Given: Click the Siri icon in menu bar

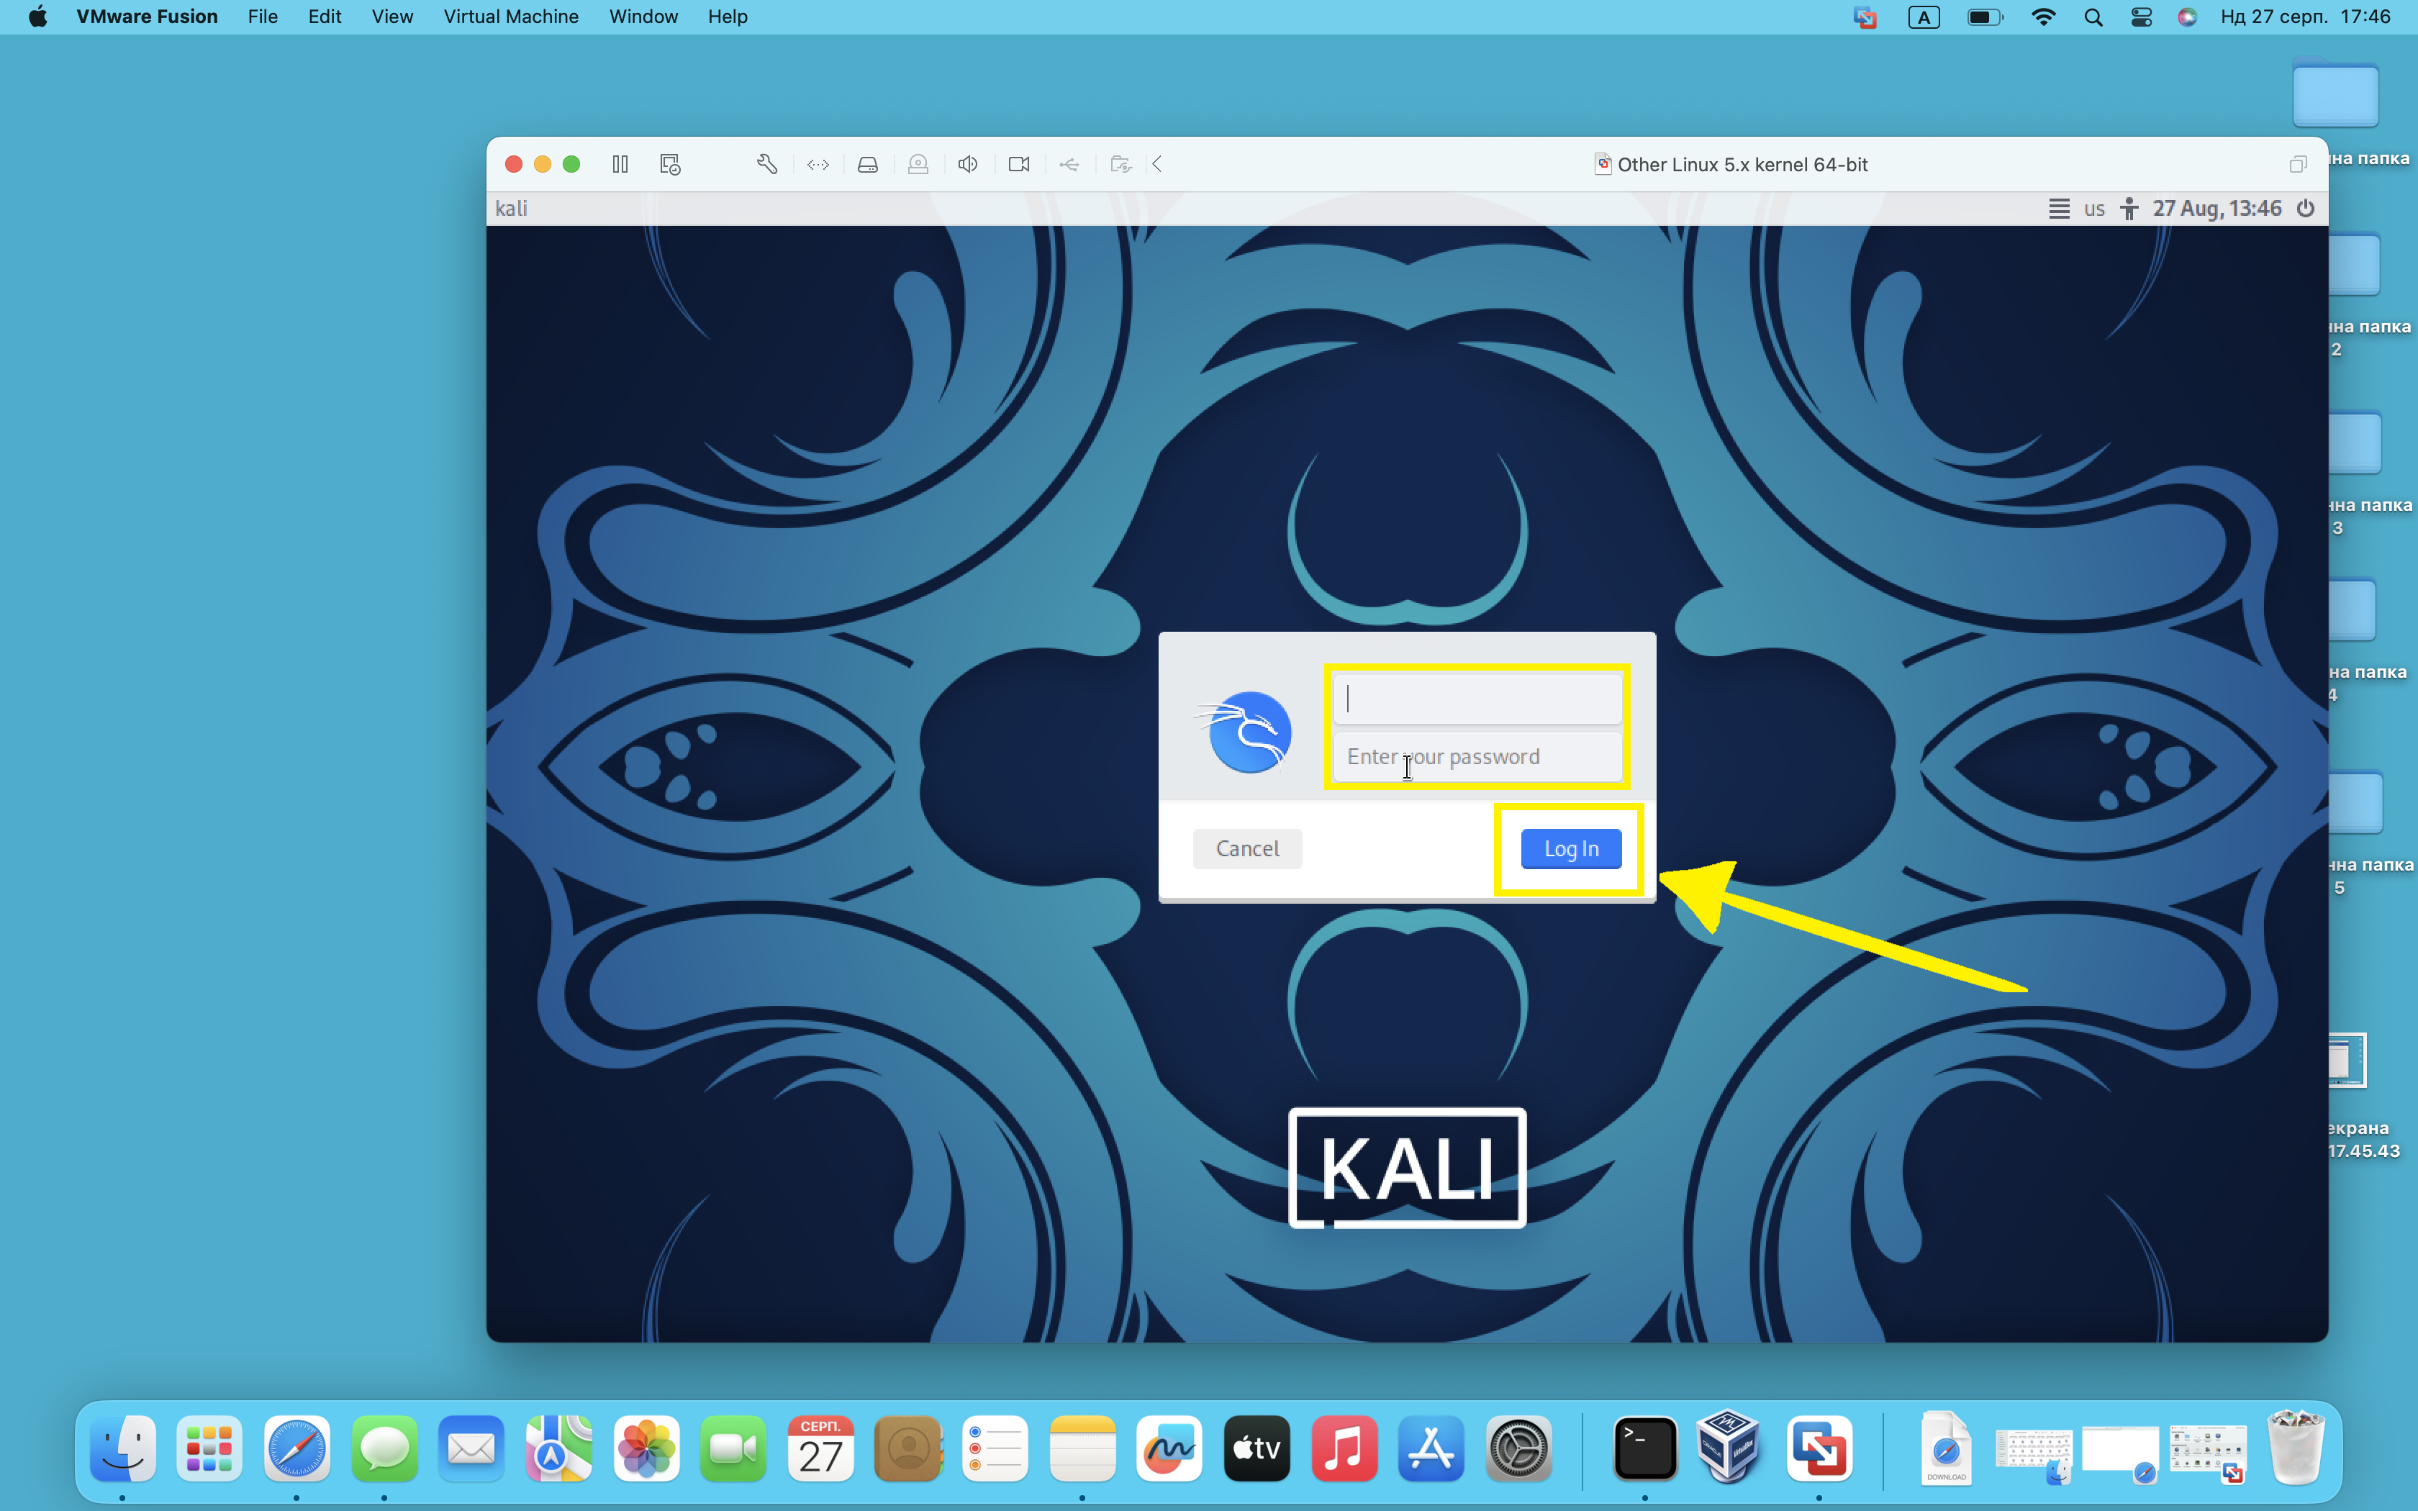Looking at the screenshot, I should tap(2187, 17).
